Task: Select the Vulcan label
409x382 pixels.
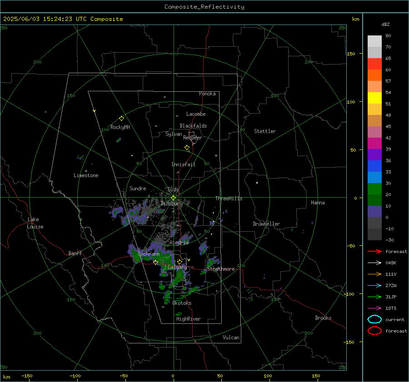Action: [x=231, y=337]
